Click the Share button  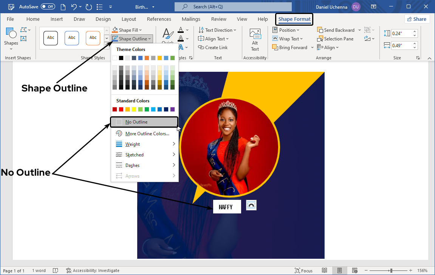coord(416,19)
